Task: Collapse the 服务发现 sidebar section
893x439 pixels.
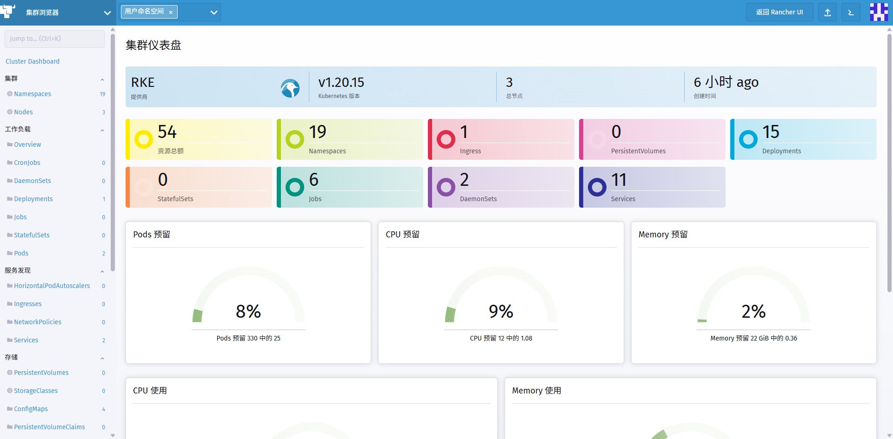Action: [102, 271]
